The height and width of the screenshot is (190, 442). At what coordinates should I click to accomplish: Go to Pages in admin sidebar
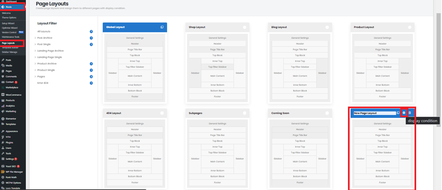[x=9, y=71]
